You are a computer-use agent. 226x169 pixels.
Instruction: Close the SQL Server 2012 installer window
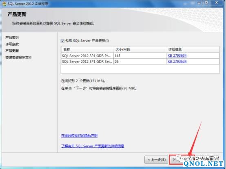(217, 3)
